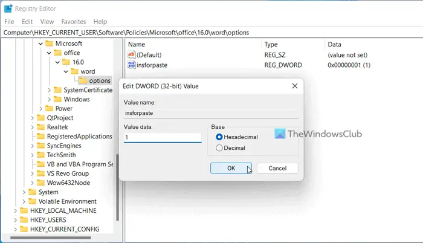This screenshot has width=423, height=243.
Task: Expand the QtProject tree node
Action: click(32, 118)
